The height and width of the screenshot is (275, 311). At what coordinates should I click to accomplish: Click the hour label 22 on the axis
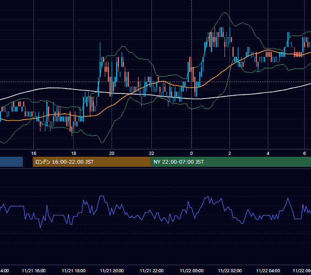(151, 154)
